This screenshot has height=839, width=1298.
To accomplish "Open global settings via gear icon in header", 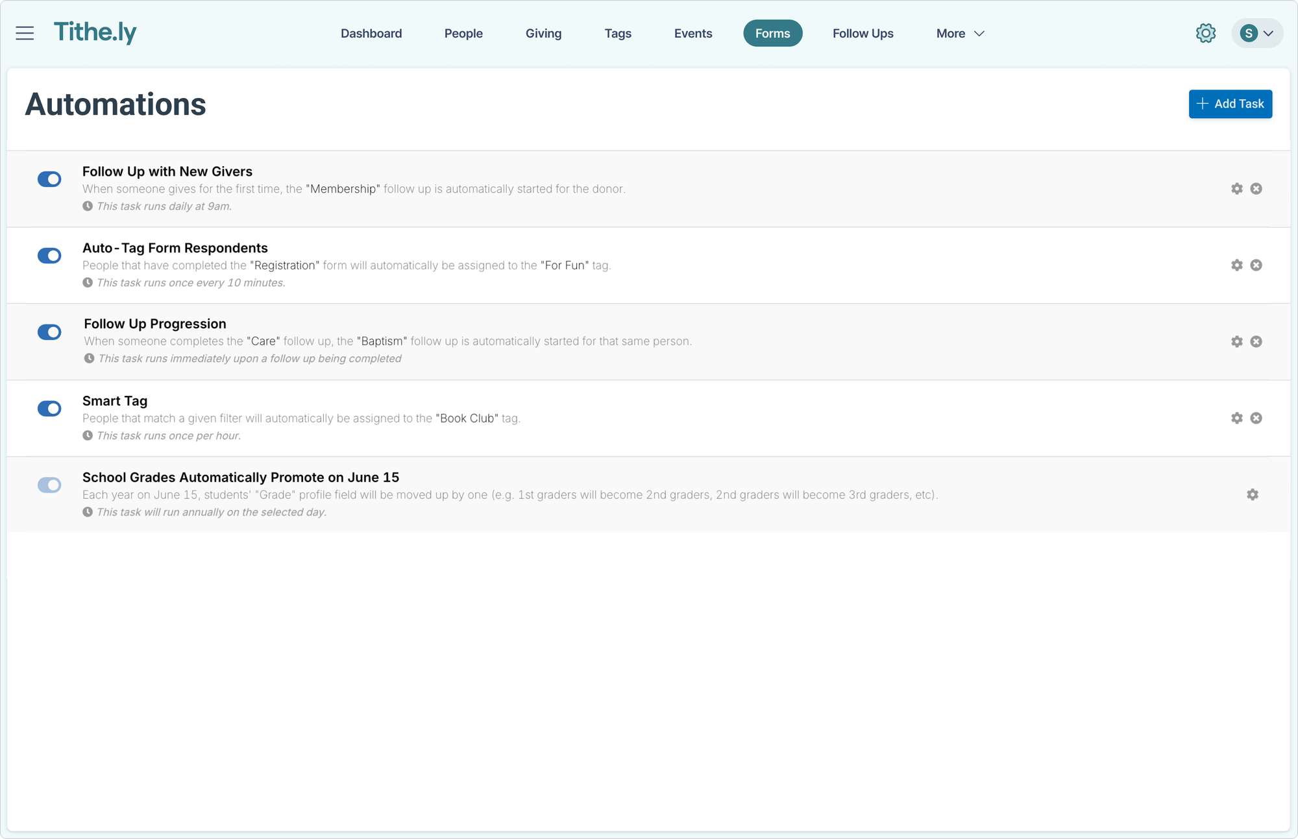I will click(x=1206, y=33).
